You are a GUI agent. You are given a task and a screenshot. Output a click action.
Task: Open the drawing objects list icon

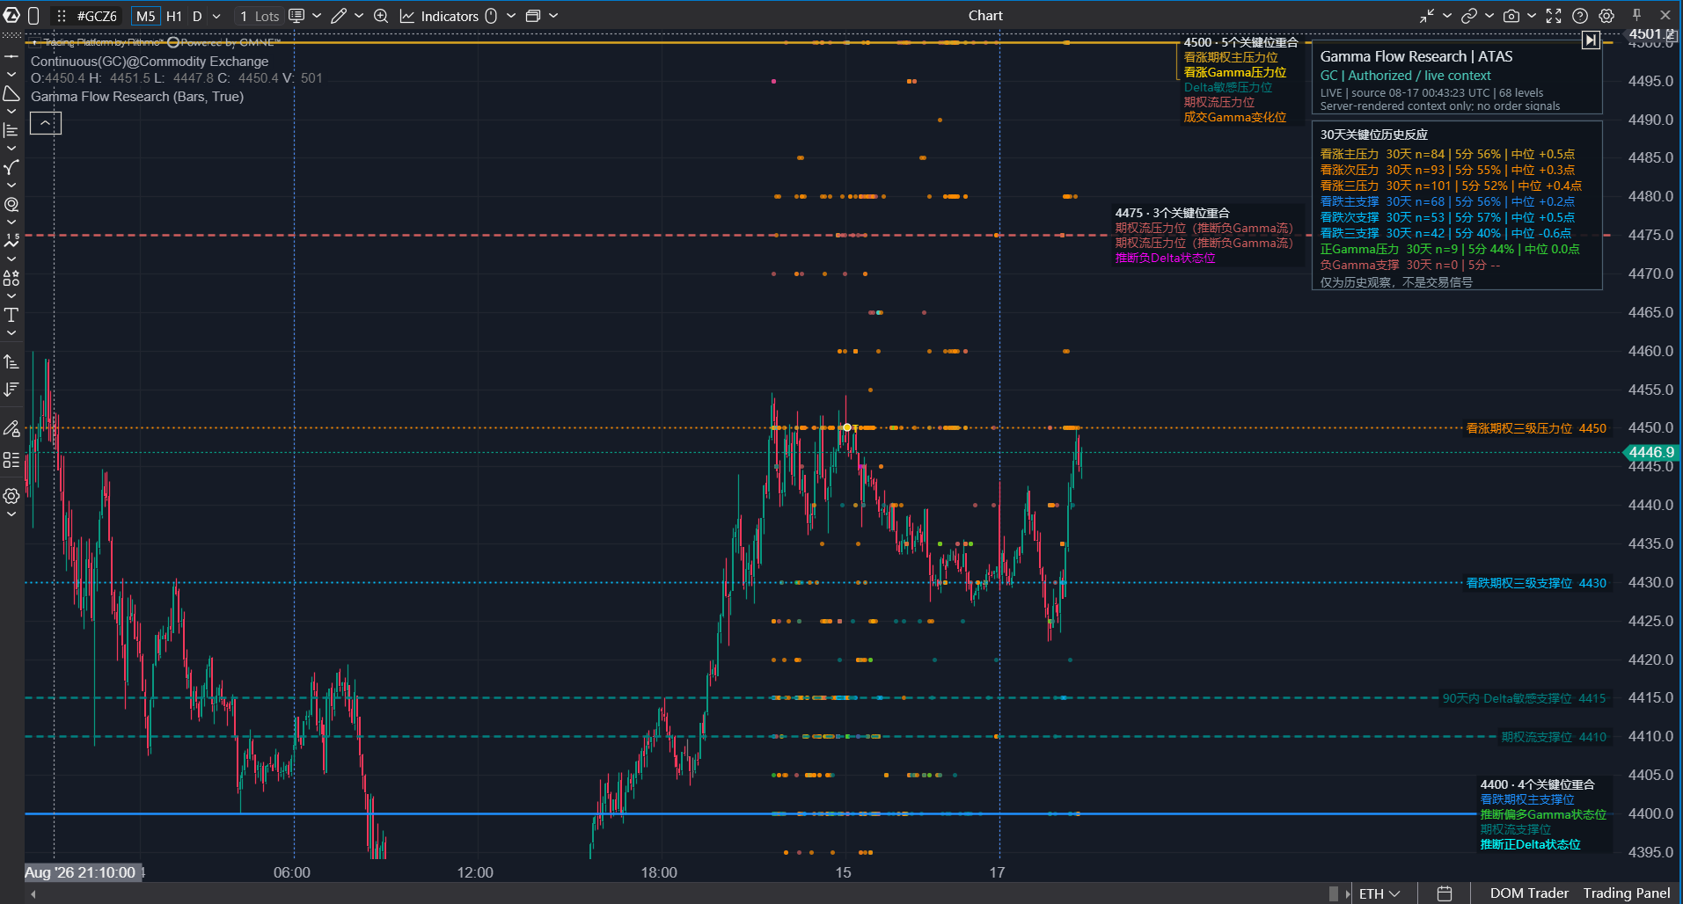pos(11,460)
